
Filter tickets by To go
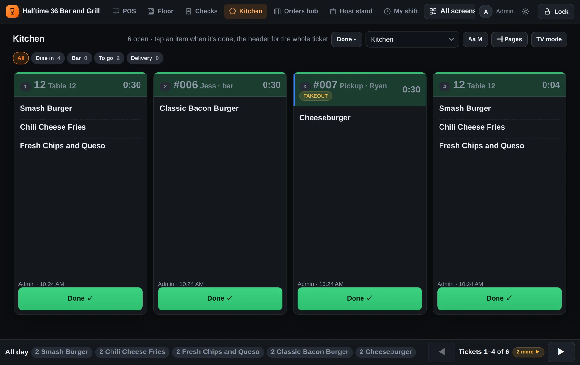click(109, 58)
